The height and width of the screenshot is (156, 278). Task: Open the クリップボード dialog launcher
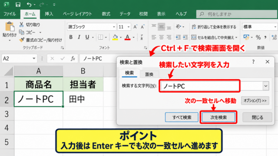[63, 48]
